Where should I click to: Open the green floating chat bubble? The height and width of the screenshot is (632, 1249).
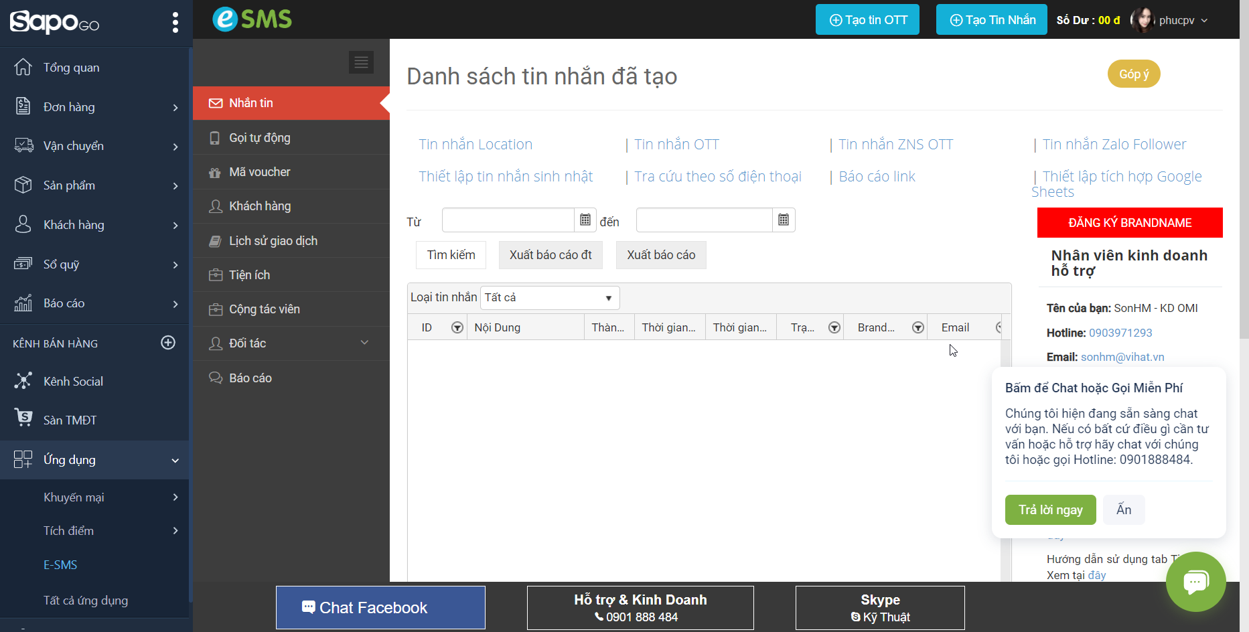(1195, 581)
